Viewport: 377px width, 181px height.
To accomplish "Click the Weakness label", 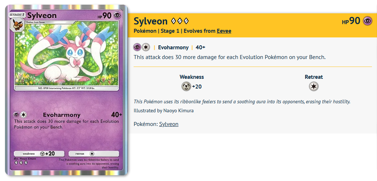I will (x=191, y=77).
